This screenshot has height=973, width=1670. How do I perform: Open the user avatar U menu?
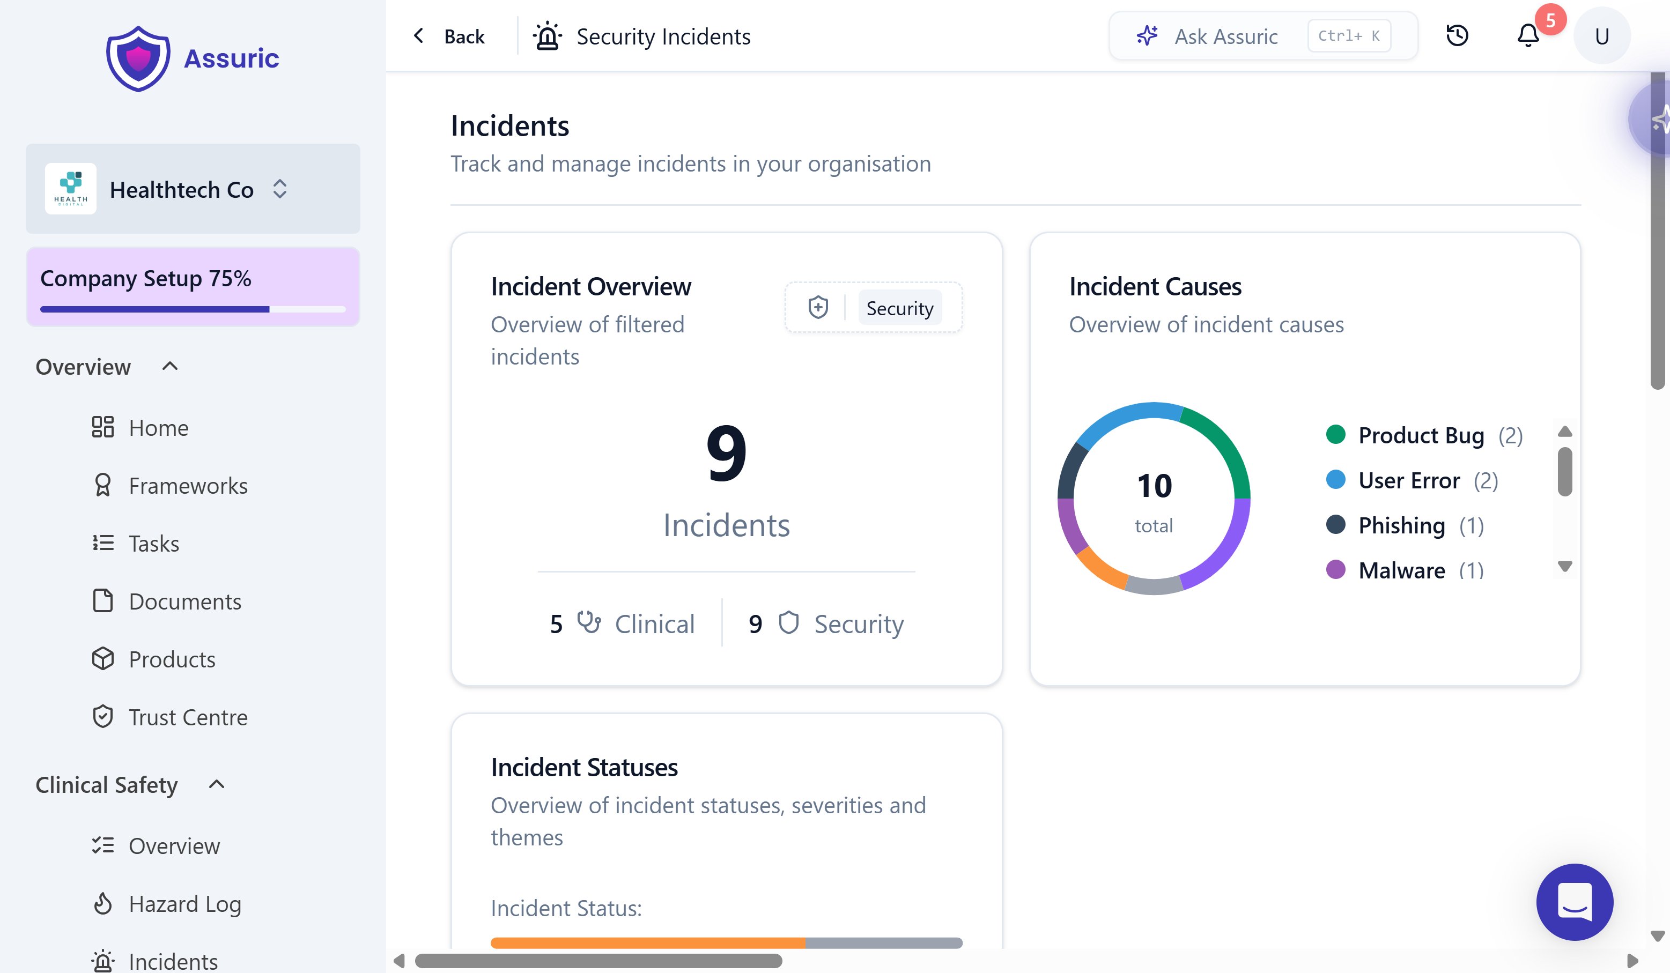pyautogui.click(x=1601, y=36)
